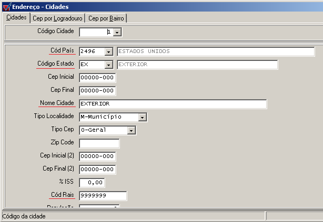Image resolution: width=323 pixels, height=222 pixels.
Task: Select the Cep Inicial (2) field
Action: pos(97,156)
